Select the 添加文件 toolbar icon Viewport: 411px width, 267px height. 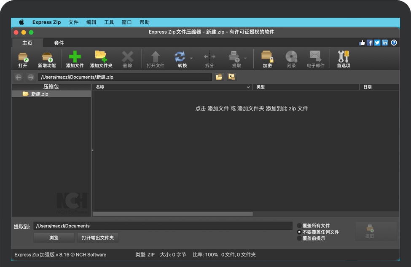[x=74, y=59]
